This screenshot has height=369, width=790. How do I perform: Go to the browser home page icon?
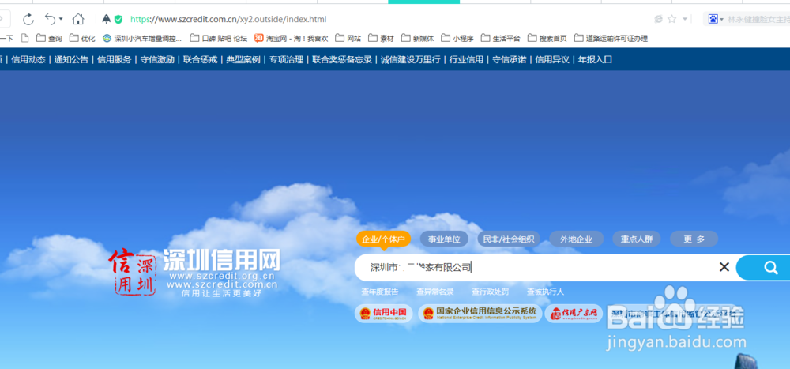tap(78, 19)
